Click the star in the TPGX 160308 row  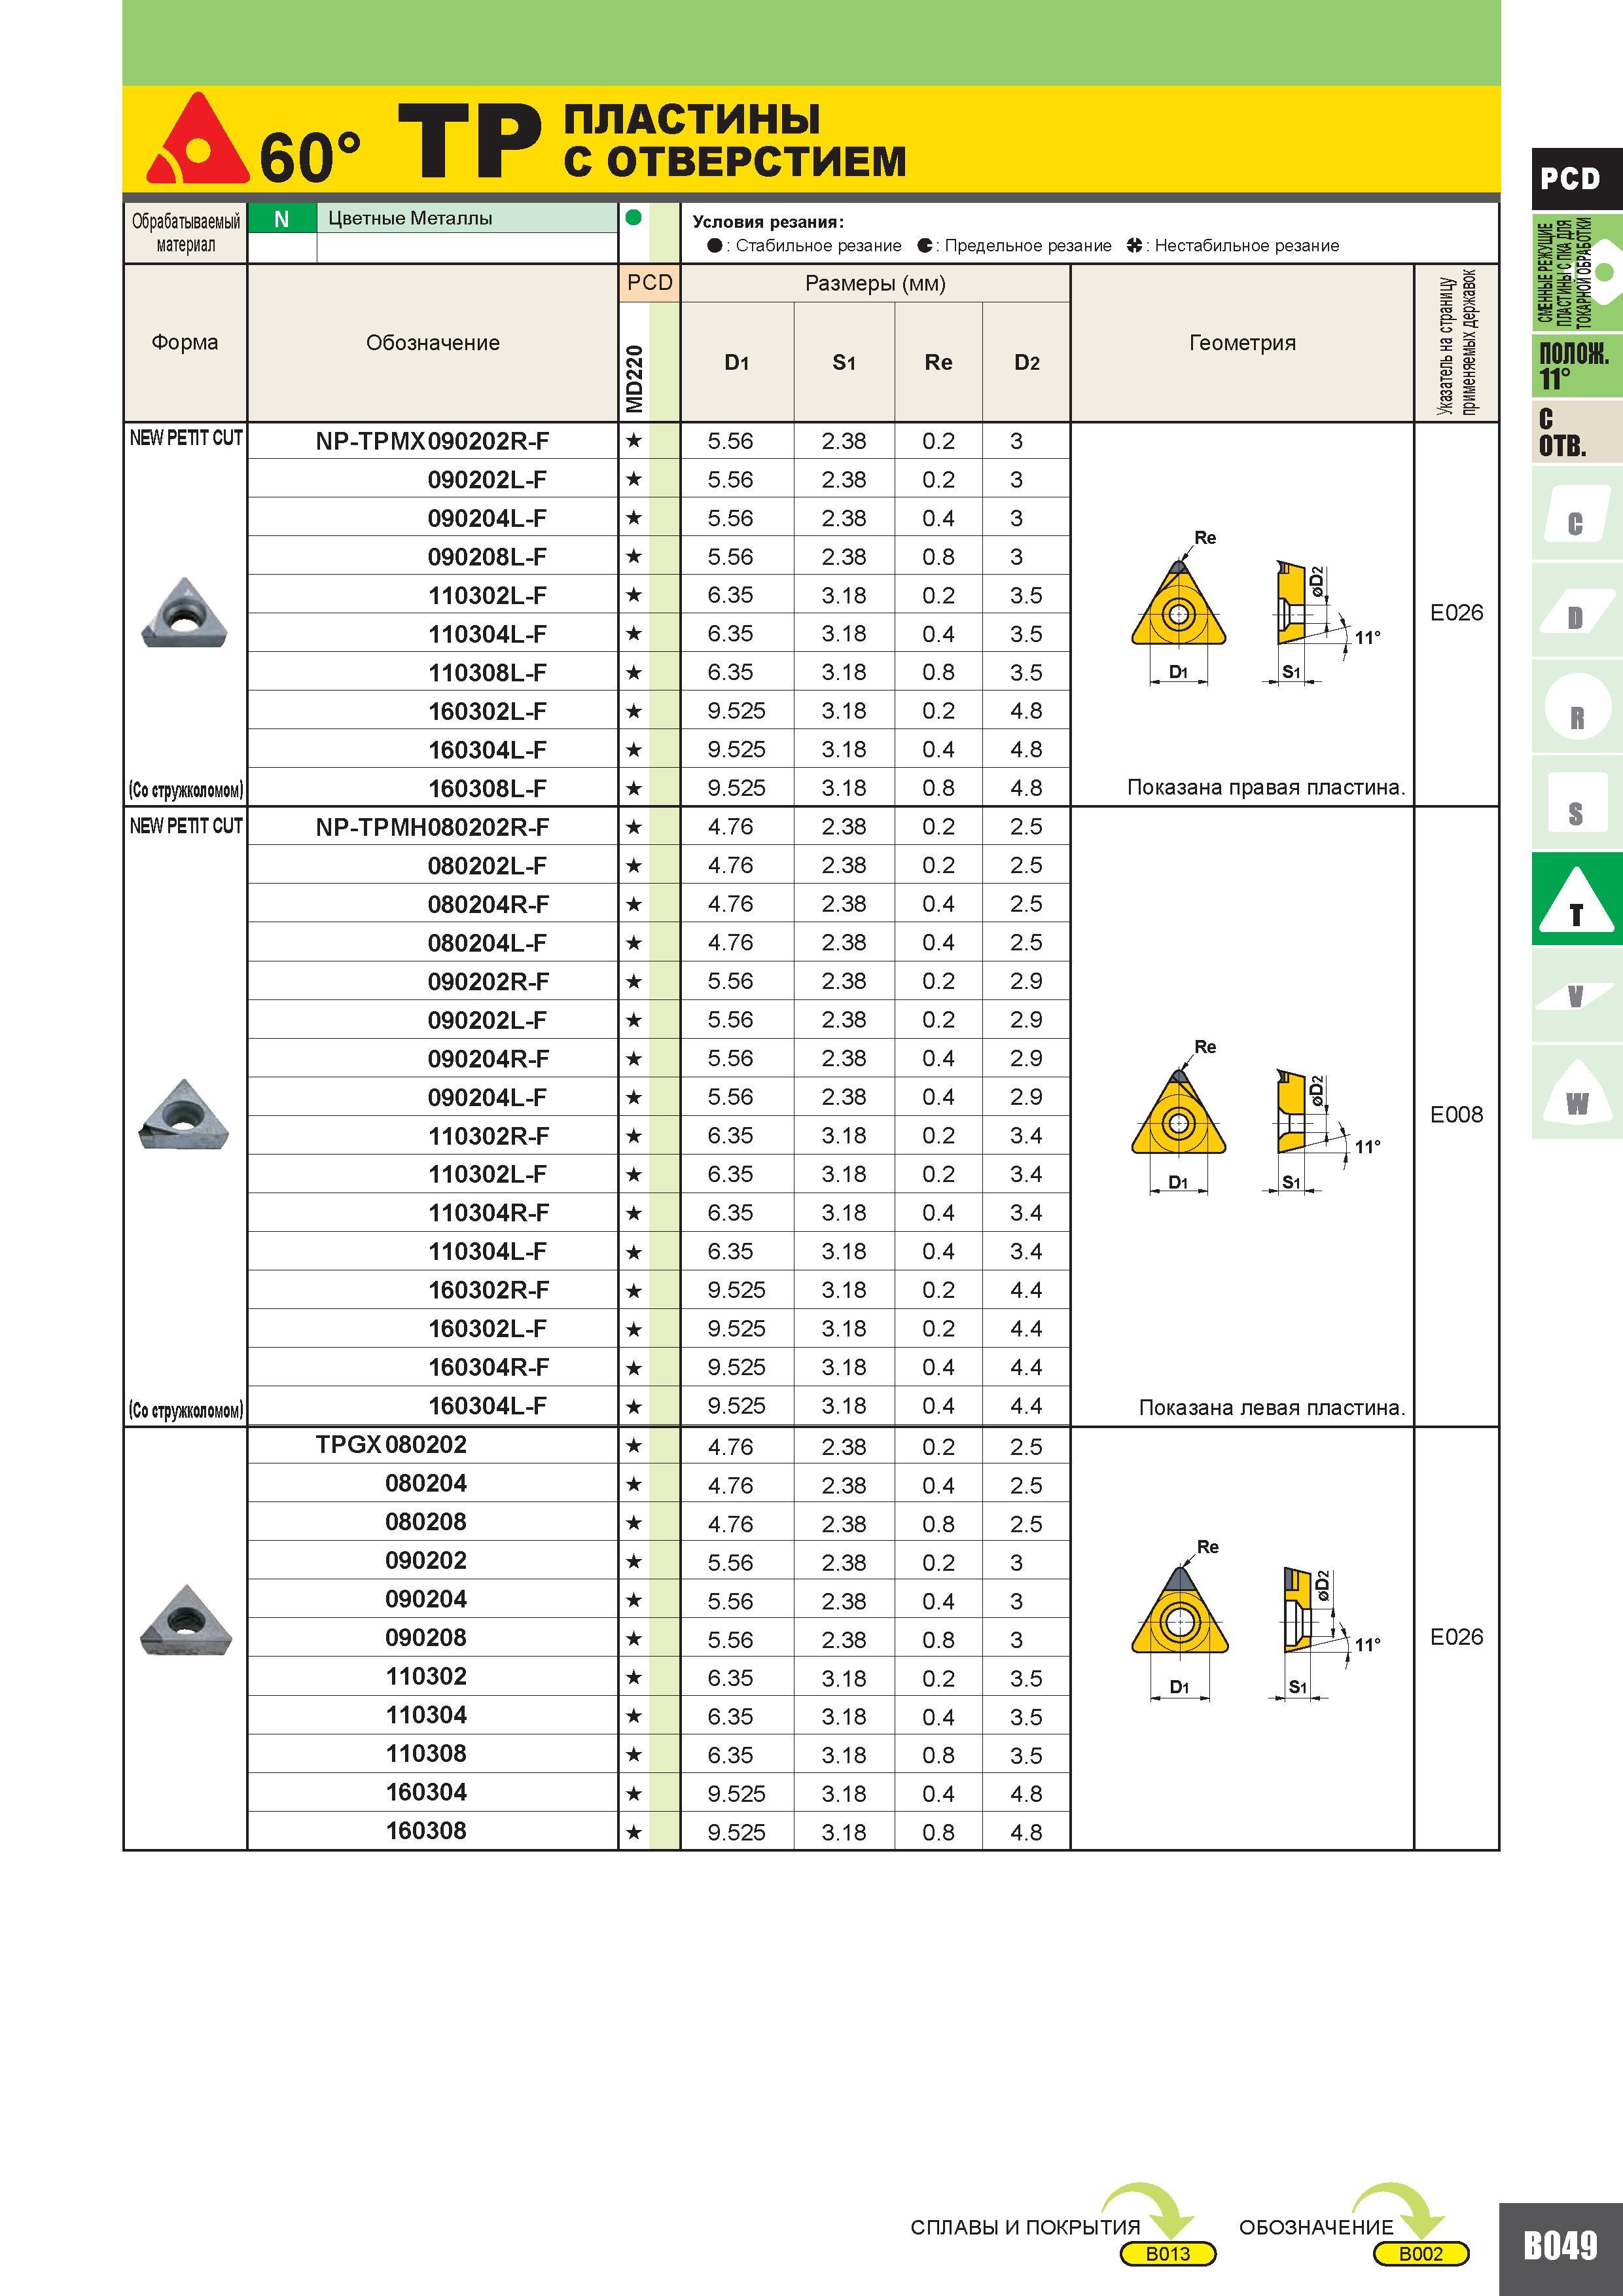633,1831
